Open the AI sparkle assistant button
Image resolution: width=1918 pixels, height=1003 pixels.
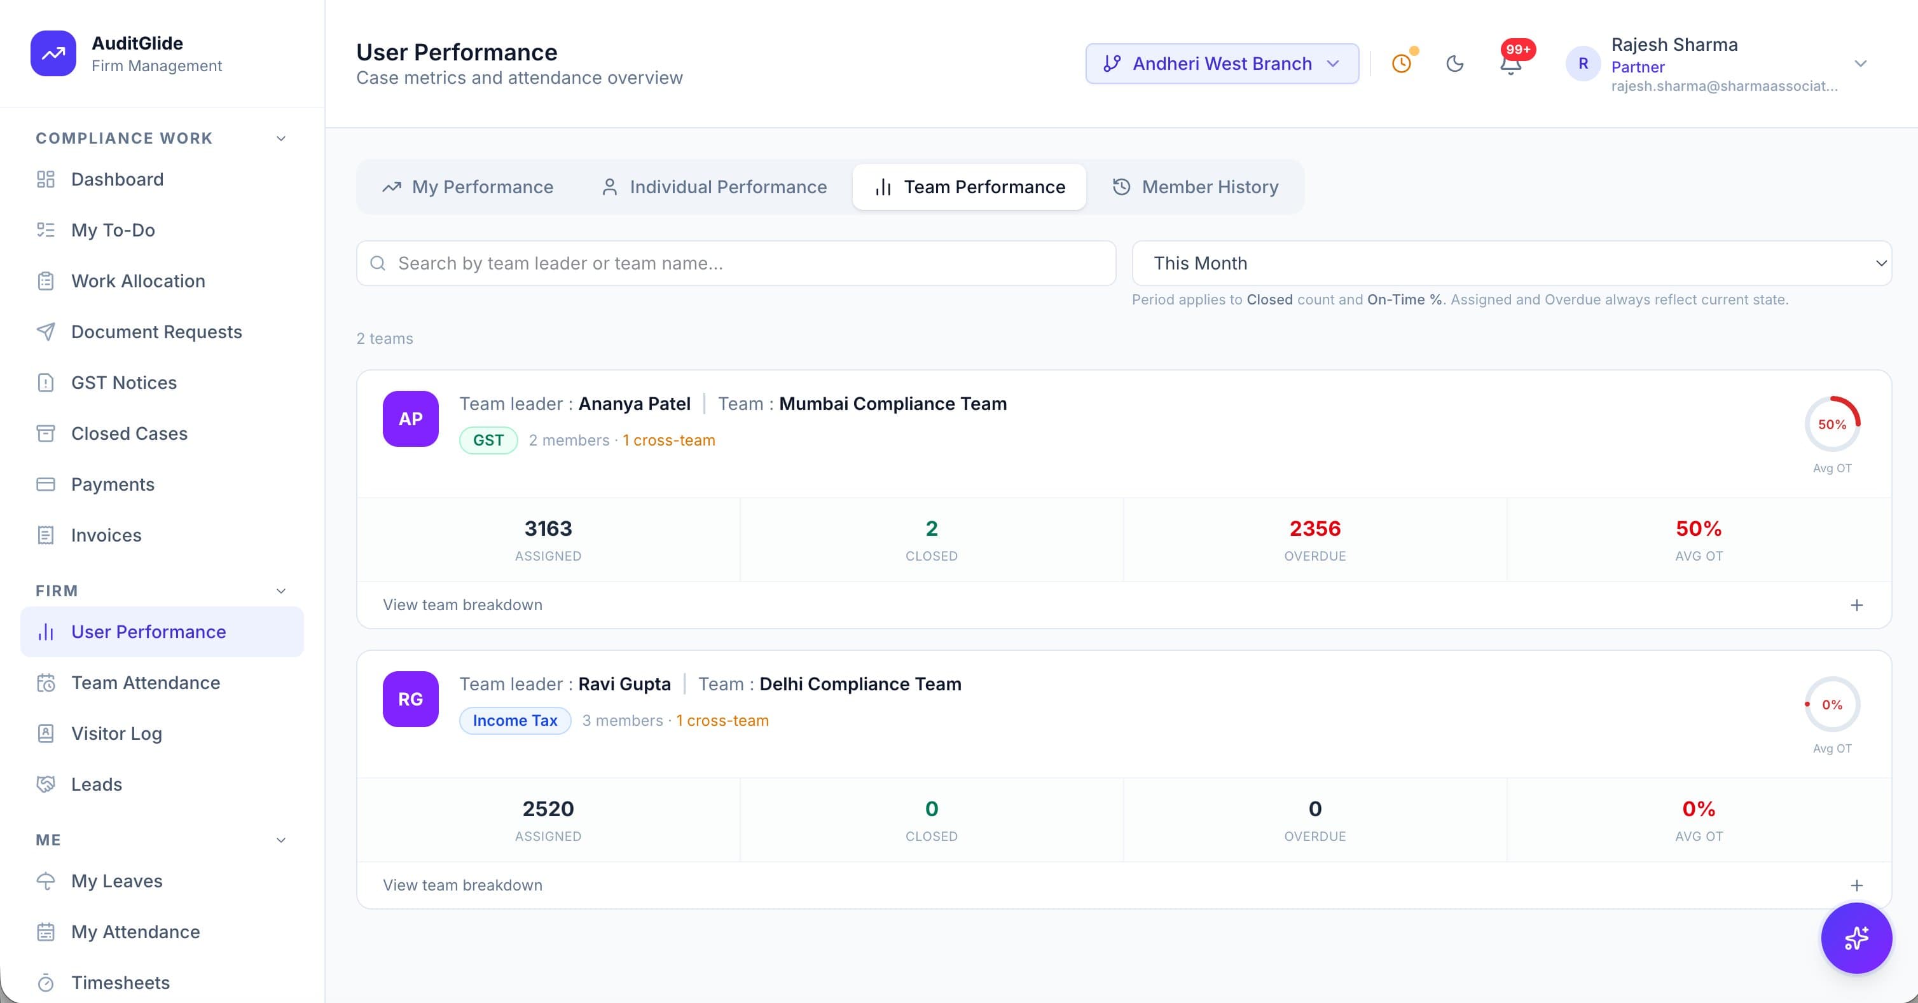tap(1856, 938)
